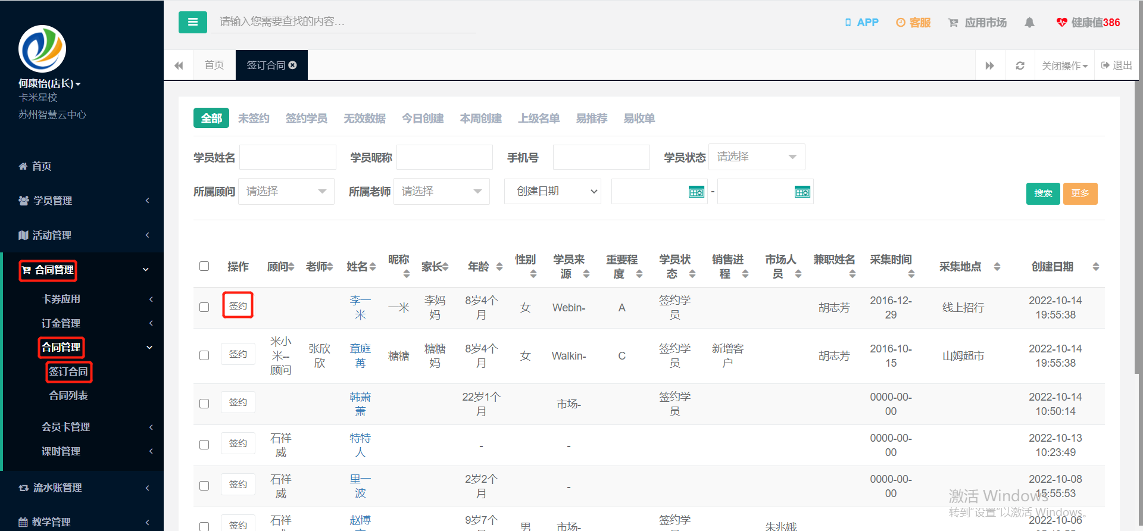Open the 关闭操作 dropdown
Screen dimensions: 1143x531
[x=1064, y=65]
